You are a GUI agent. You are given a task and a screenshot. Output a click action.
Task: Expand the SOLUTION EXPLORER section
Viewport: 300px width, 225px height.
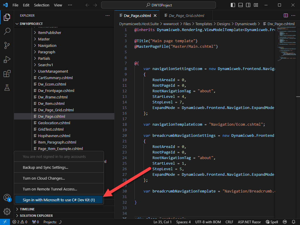pyautogui.click(x=64, y=216)
